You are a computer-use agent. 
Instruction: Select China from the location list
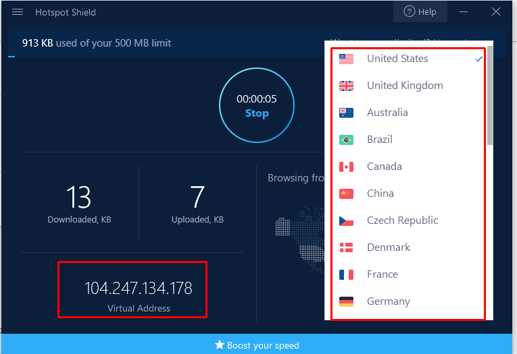click(x=408, y=194)
